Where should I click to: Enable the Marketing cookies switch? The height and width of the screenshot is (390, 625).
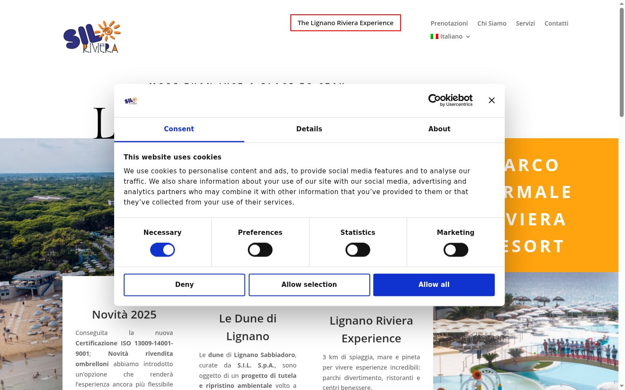(x=456, y=250)
